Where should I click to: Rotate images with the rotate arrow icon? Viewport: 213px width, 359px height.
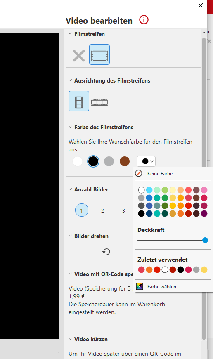click(106, 252)
